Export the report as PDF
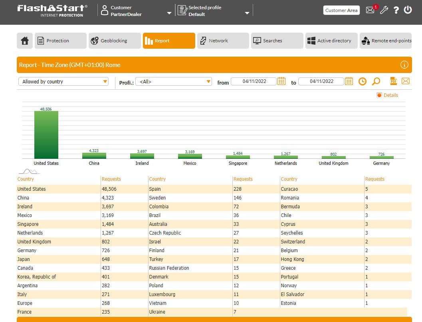The width and height of the screenshot is (422, 322). pos(393,81)
